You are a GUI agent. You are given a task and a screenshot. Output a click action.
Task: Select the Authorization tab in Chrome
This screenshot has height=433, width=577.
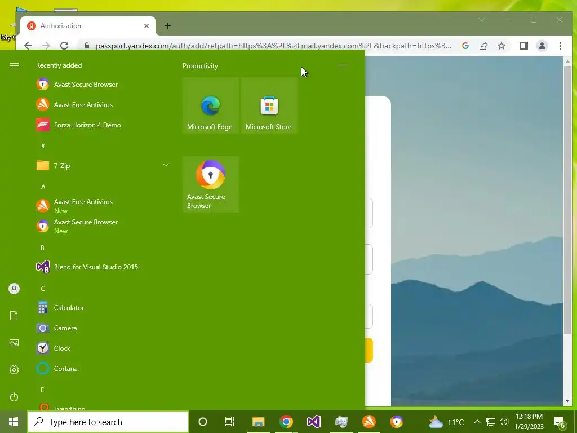click(x=87, y=26)
